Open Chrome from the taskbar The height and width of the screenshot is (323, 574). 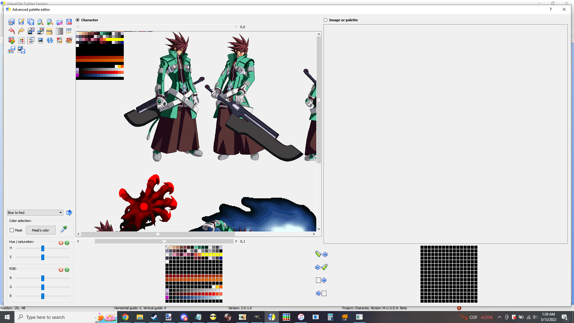click(x=125, y=317)
